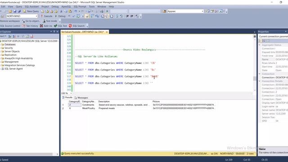The width and height of the screenshot is (288, 162).
Task: Click the Comment out lines icon
Action: pyautogui.click(x=117, y=16)
